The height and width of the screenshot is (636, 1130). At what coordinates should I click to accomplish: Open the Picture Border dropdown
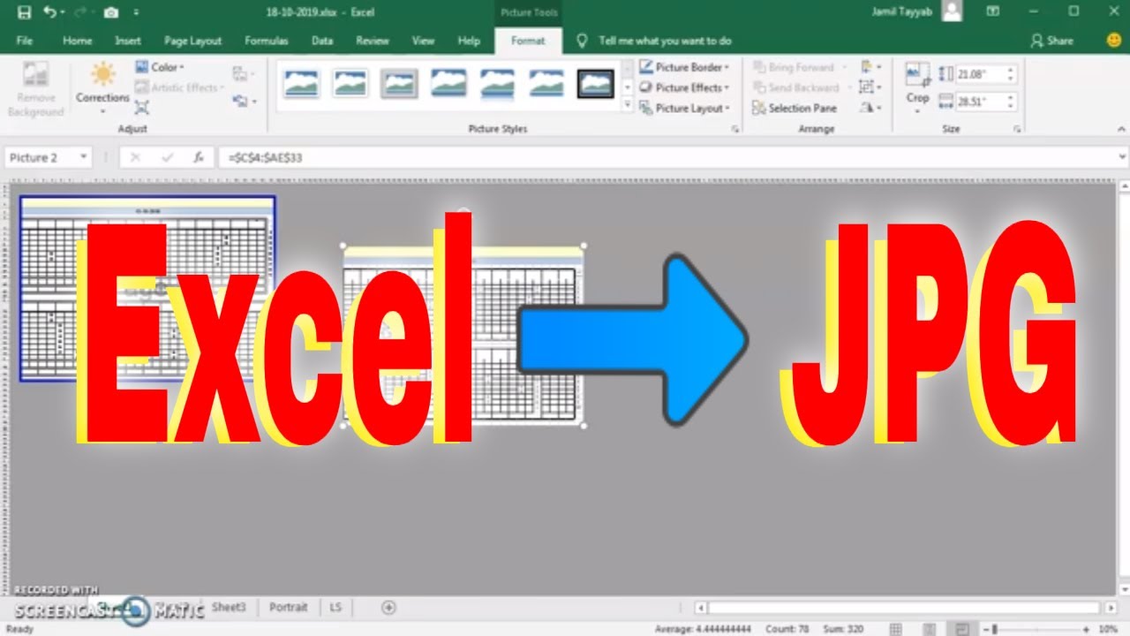pos(684,67)
